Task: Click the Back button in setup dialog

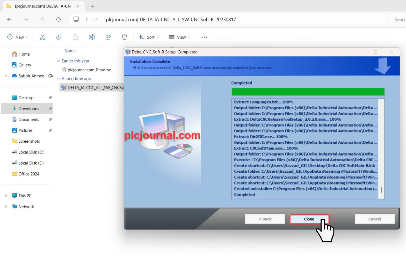Action: point(265,219)
